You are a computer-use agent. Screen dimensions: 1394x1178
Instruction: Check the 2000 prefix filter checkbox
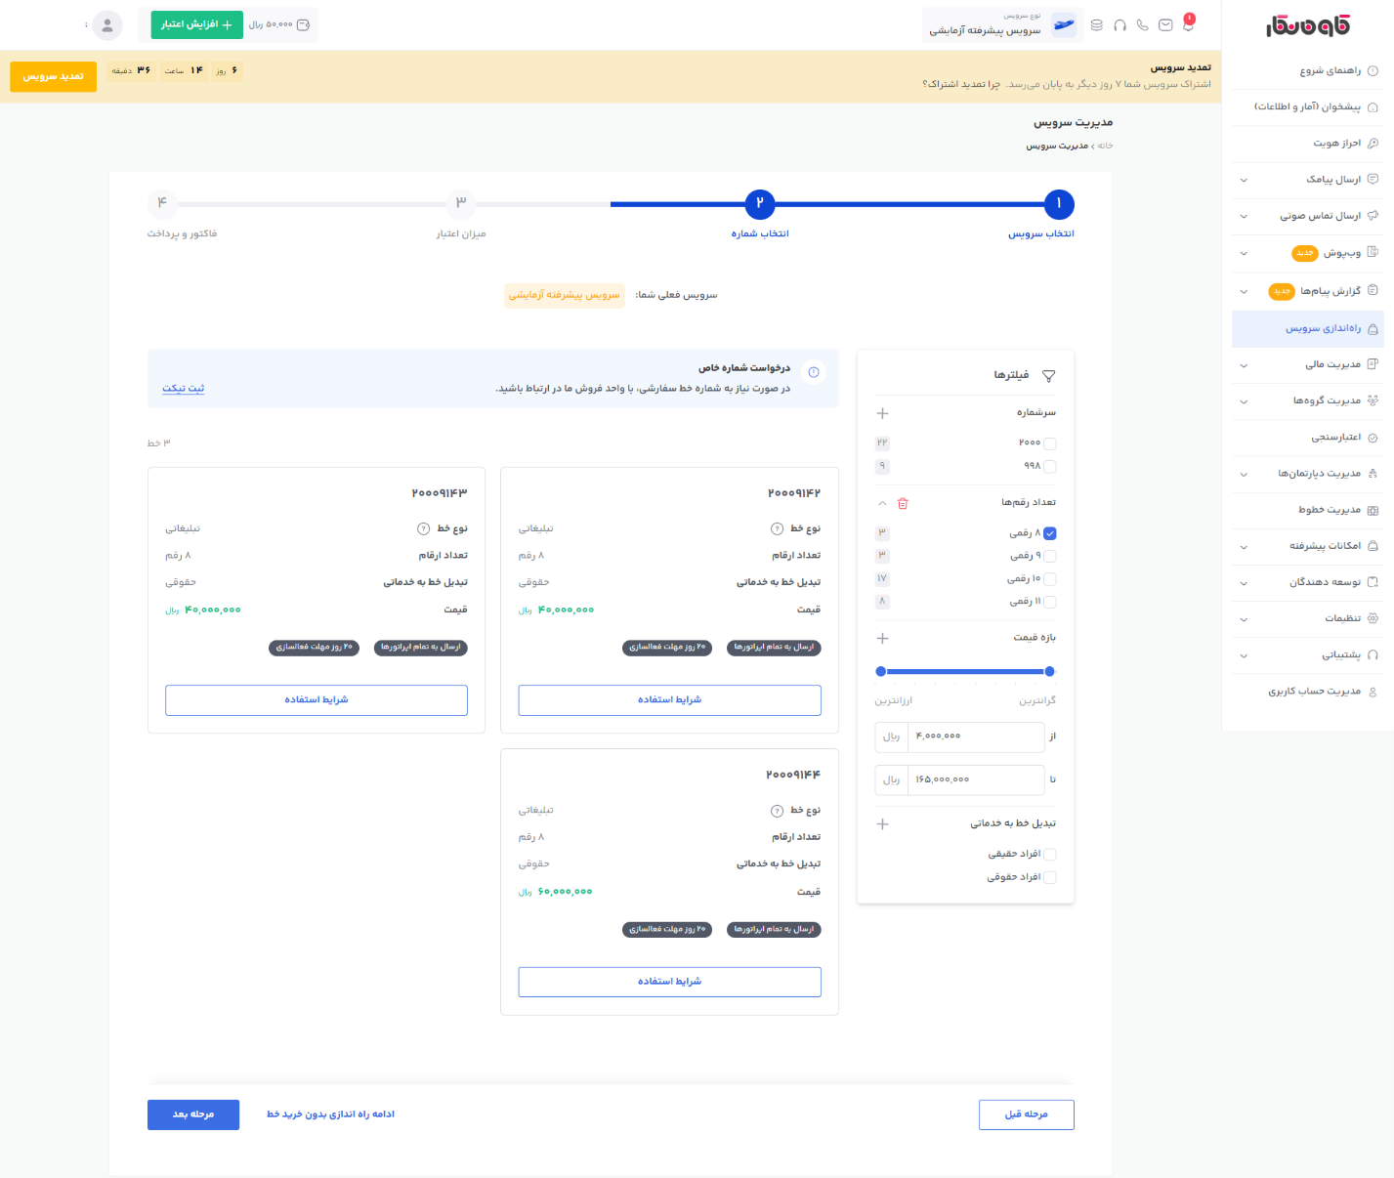(x=1049, y=443)
